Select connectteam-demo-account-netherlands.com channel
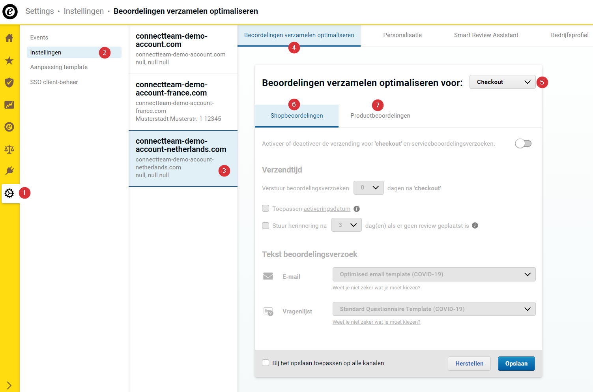This screenshot has height=392, width=593. click(x=183, y=158)
